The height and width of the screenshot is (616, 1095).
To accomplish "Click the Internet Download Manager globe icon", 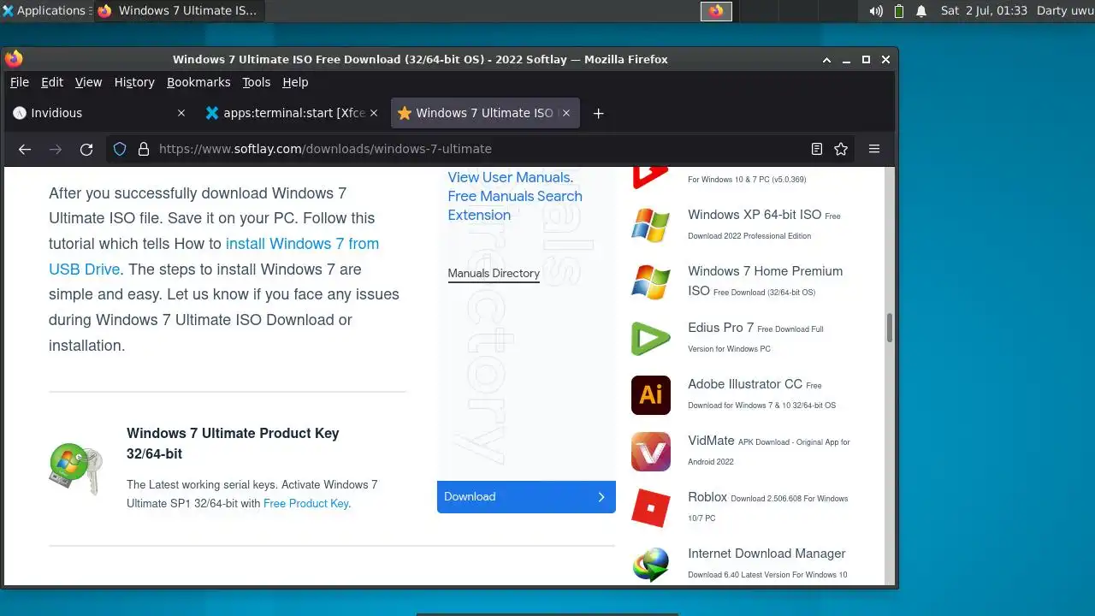I will 651,565.
